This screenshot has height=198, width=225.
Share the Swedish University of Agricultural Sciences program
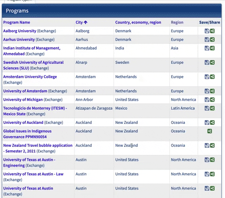[x=212, y=62]
